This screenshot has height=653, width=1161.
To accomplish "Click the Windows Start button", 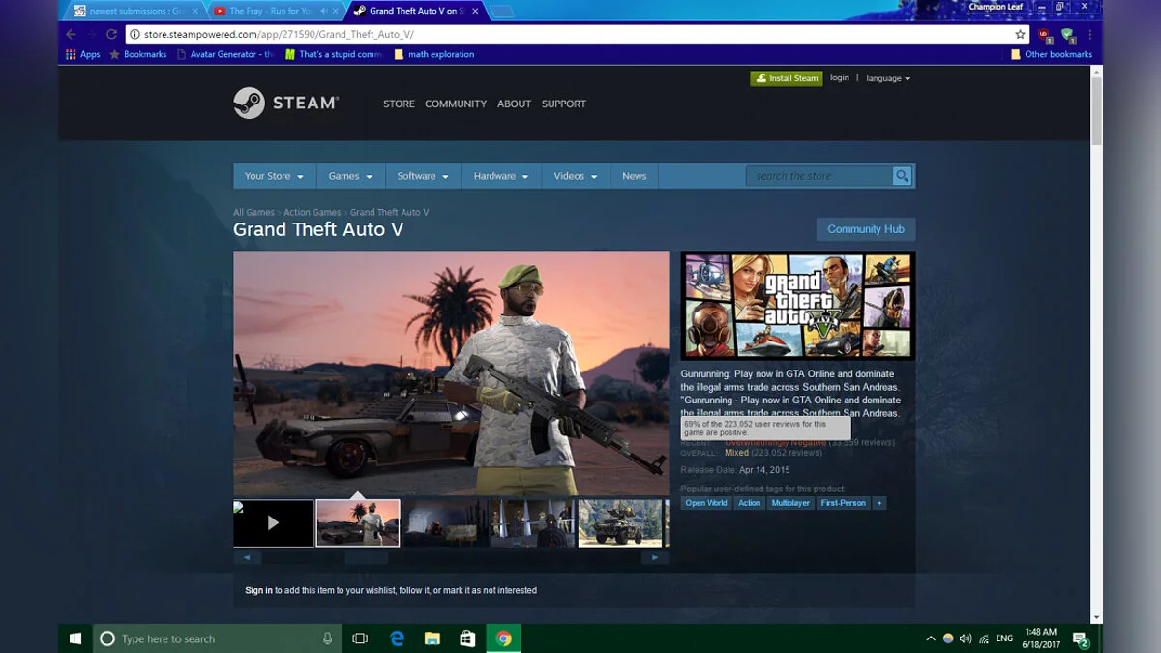I will point(75,638).
